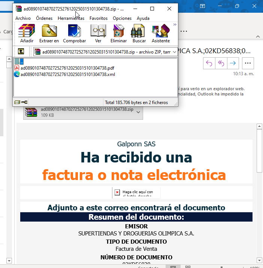
Task: Open the Órdenes menu
Action: [44, 18]
